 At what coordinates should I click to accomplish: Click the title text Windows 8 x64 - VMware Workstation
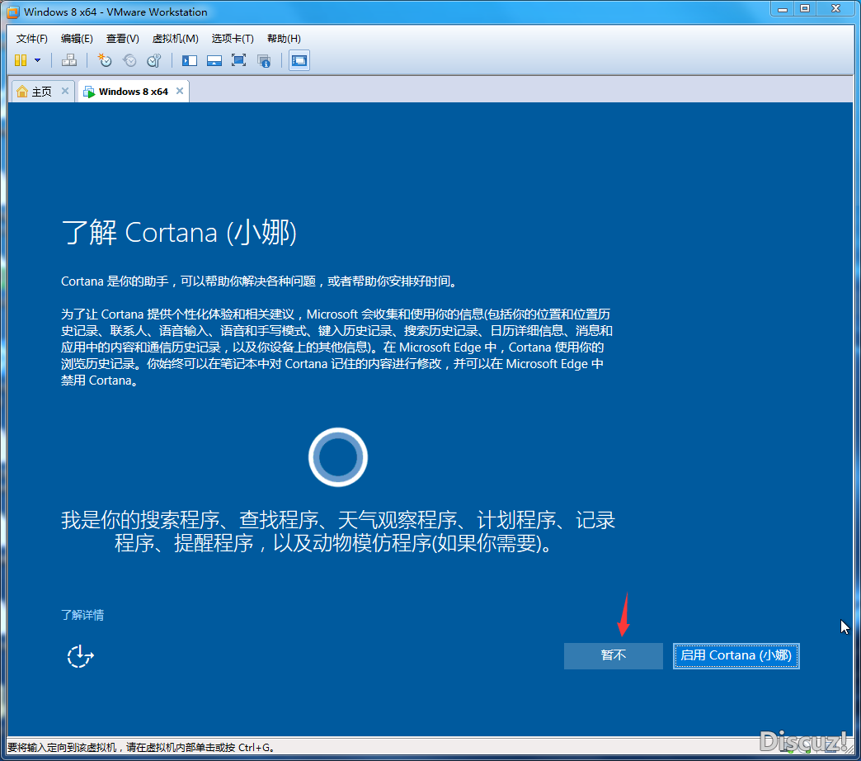pyautogui.click(x=115, y=12)
